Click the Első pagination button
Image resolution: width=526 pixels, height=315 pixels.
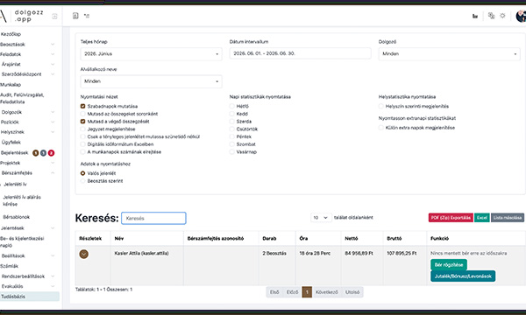pyautogui.click(x=274, y=292)
